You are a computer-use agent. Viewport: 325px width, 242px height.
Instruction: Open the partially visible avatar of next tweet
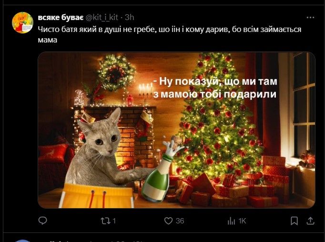(x=22, y=241)
